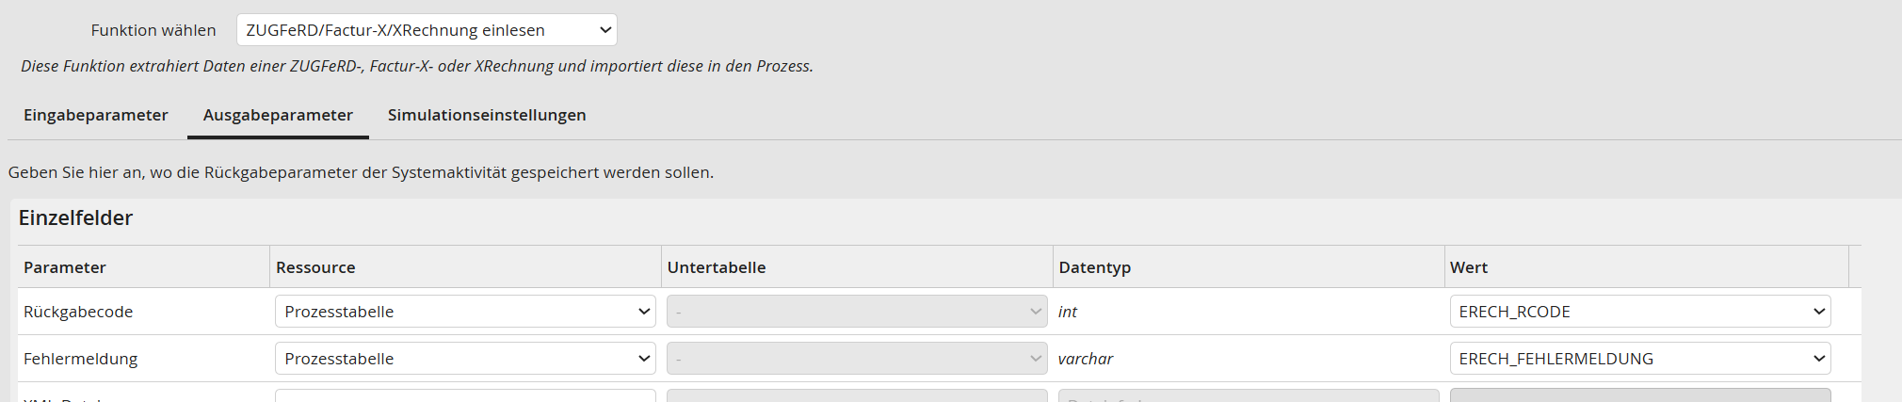1902x402 pixels.
Task: Expand Ressource dropdown for Rückgabecode
Action: click(465, 312)
